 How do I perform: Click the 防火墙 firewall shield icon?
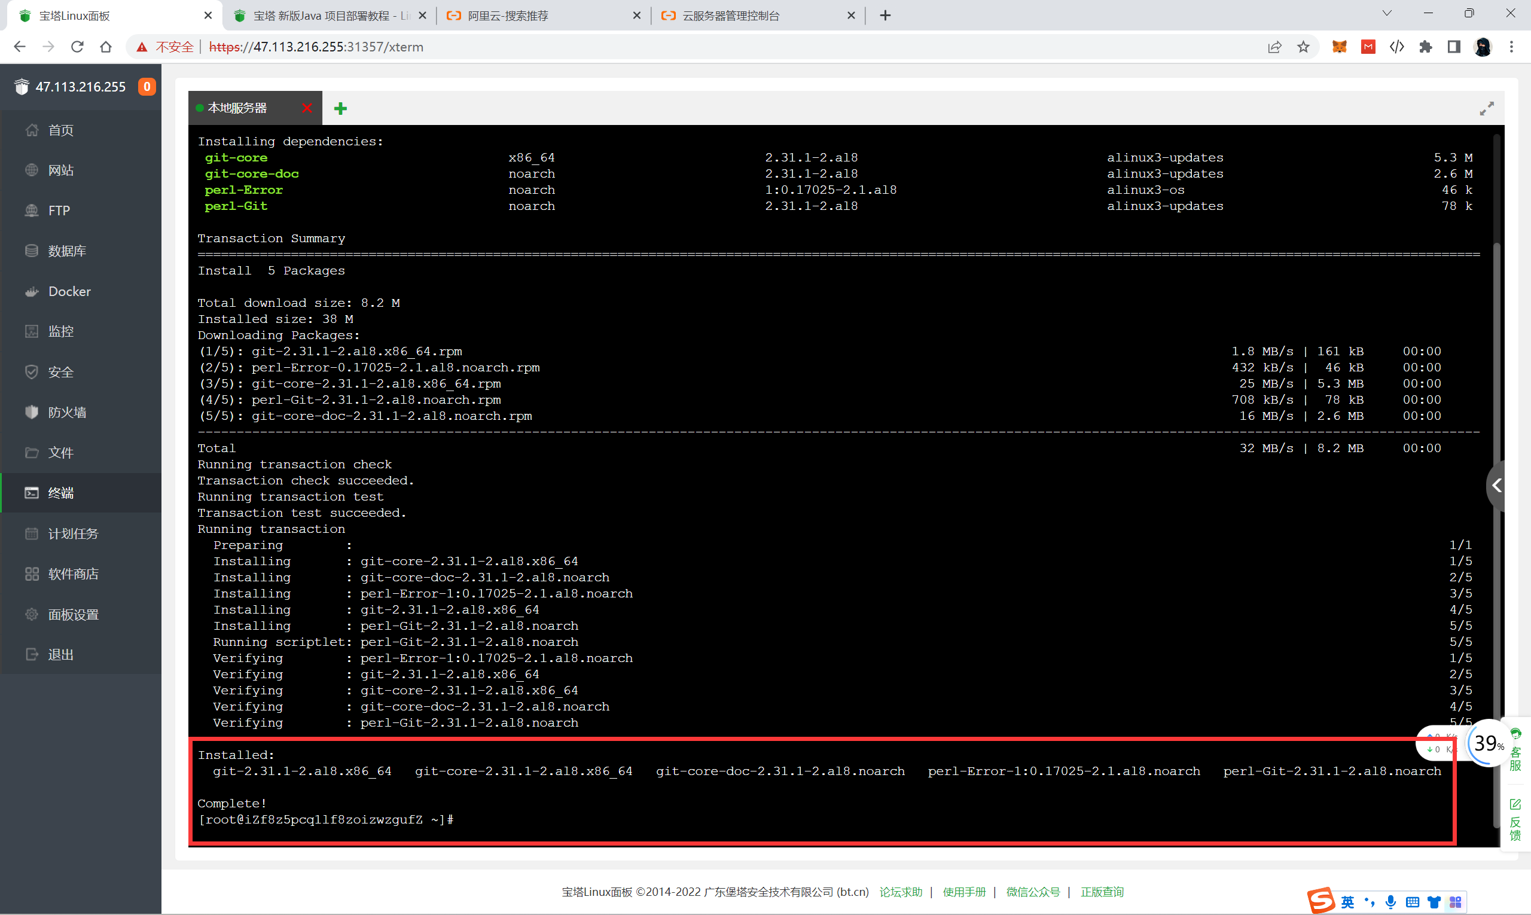pos(32,412)
